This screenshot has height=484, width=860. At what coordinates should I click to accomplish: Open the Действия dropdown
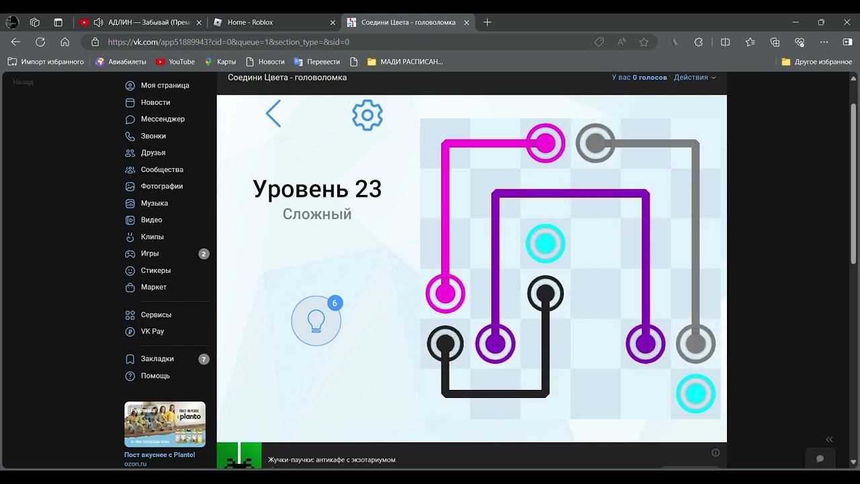[695, 77]
